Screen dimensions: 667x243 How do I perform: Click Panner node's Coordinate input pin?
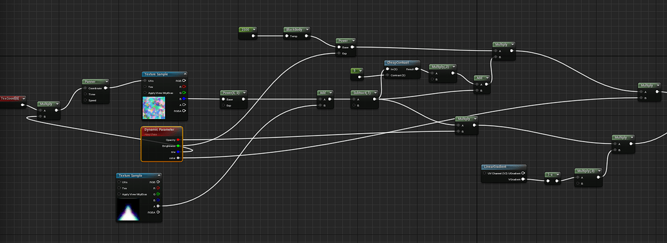(86, 88)
